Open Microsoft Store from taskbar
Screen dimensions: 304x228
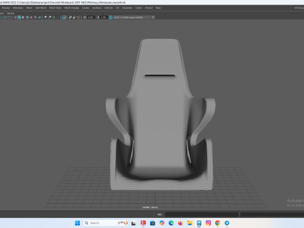(153, 223)
